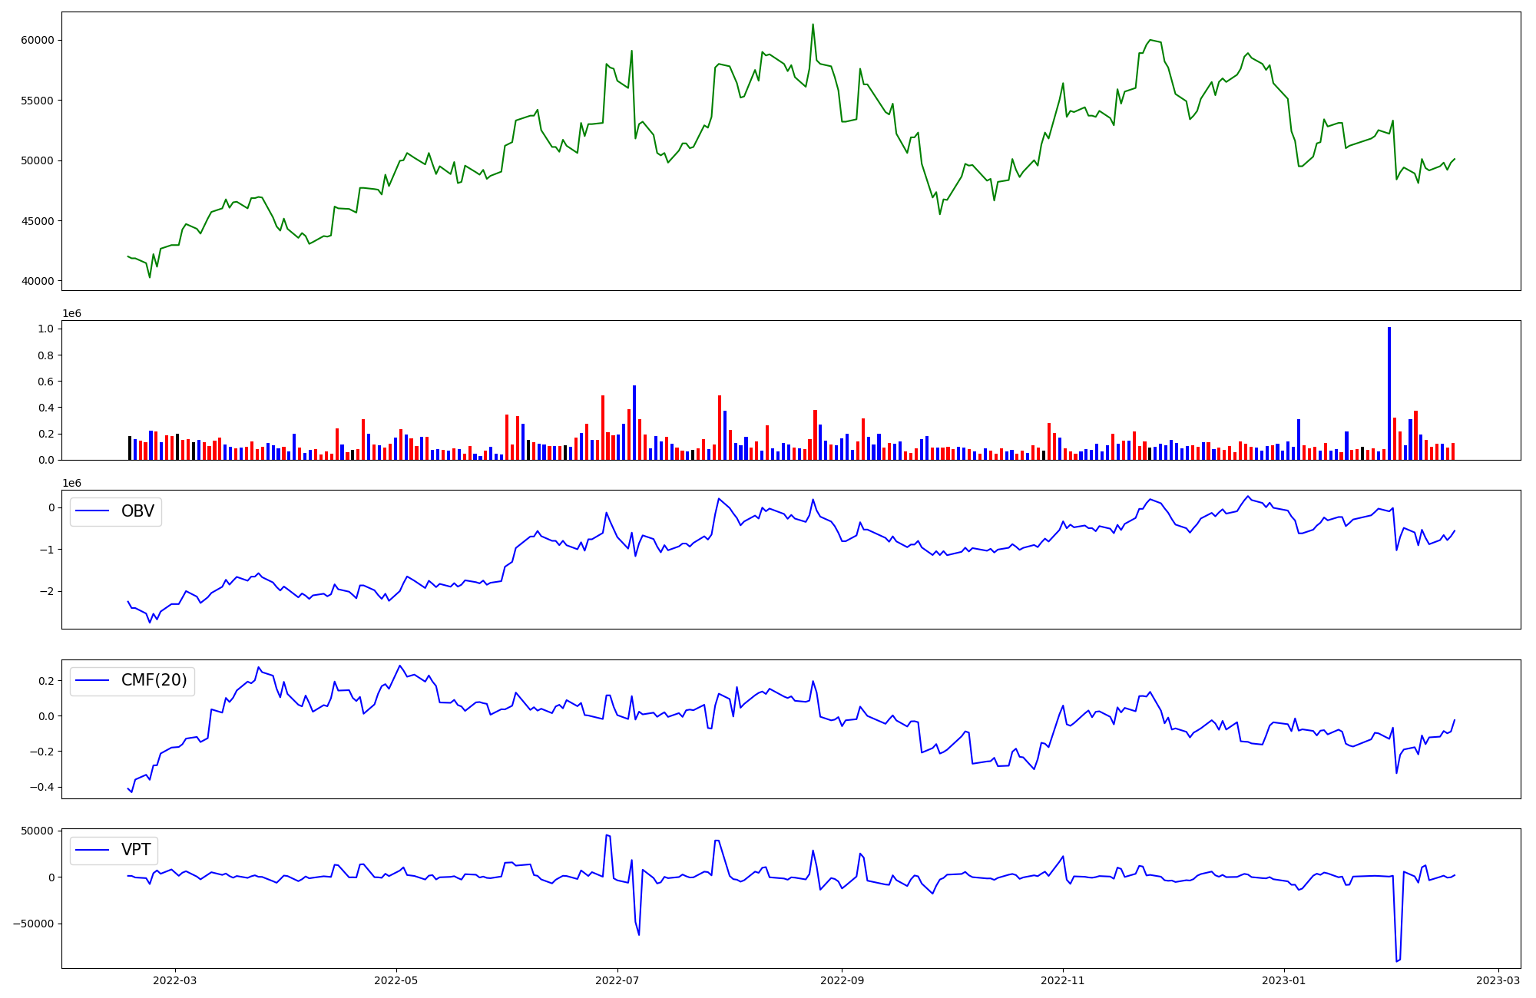Screen dimensions: 1536x998
Task: Click the 2022-03 x-axis date label
Action: [175, 980]
